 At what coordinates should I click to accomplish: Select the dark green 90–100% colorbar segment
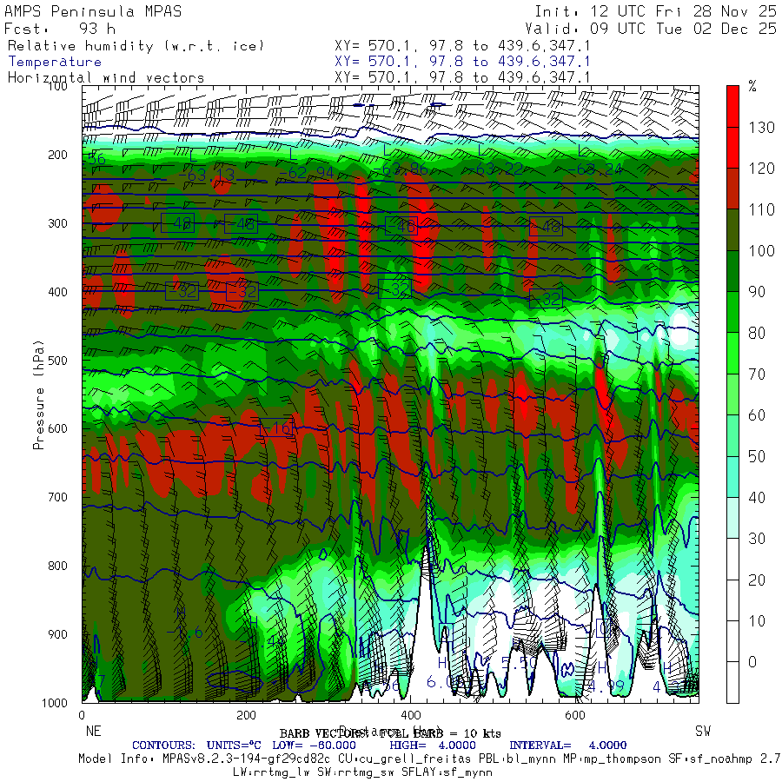pyautogui.click(x=732, y=271)
